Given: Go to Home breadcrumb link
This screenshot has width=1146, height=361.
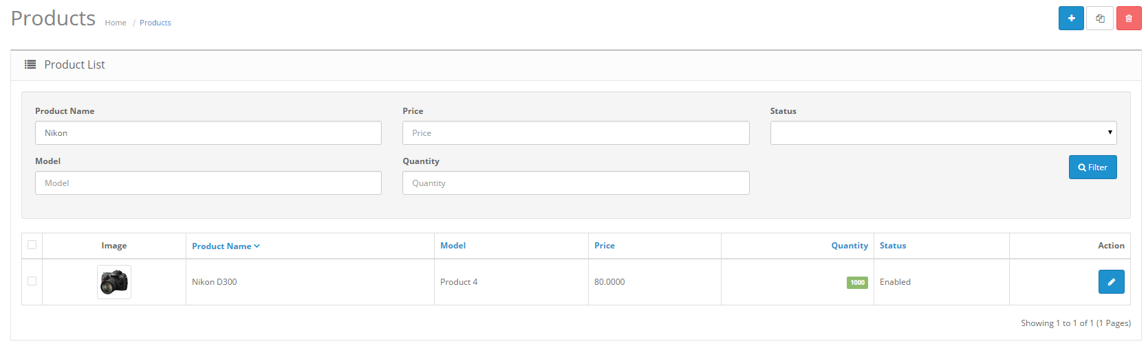Looking at the screenshot, I should [x=116, y=23].
